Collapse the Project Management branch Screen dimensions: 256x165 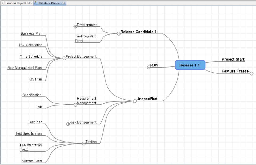coord(64,58)
